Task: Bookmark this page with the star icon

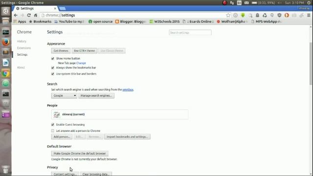Action: coord(228,15)
